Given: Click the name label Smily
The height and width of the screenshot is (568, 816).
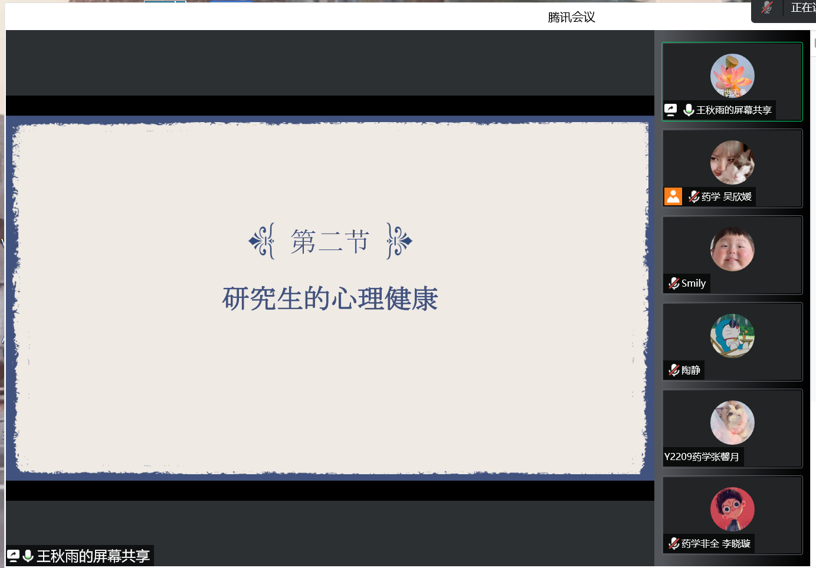Looking at the screenshot, I should [x=693, y=283].
